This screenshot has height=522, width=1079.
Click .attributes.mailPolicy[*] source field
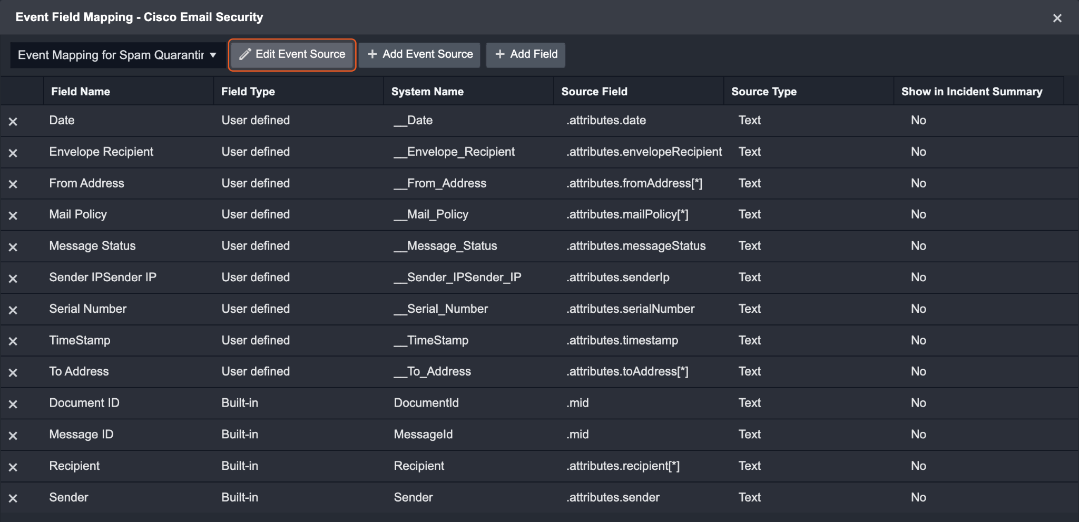pos(627,214)
